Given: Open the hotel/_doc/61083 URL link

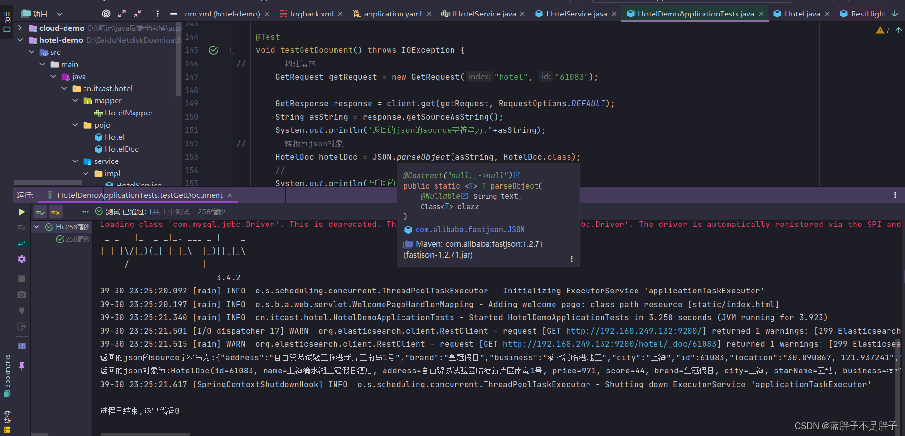Looking at the screenshot, I should point(609,344).
